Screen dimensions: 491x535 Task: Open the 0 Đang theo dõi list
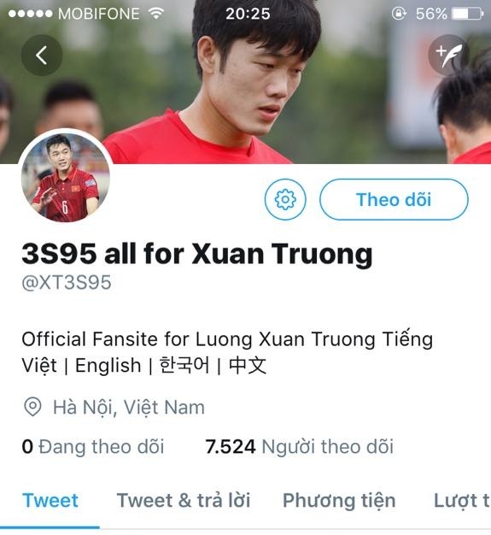[x=93, y=447]
